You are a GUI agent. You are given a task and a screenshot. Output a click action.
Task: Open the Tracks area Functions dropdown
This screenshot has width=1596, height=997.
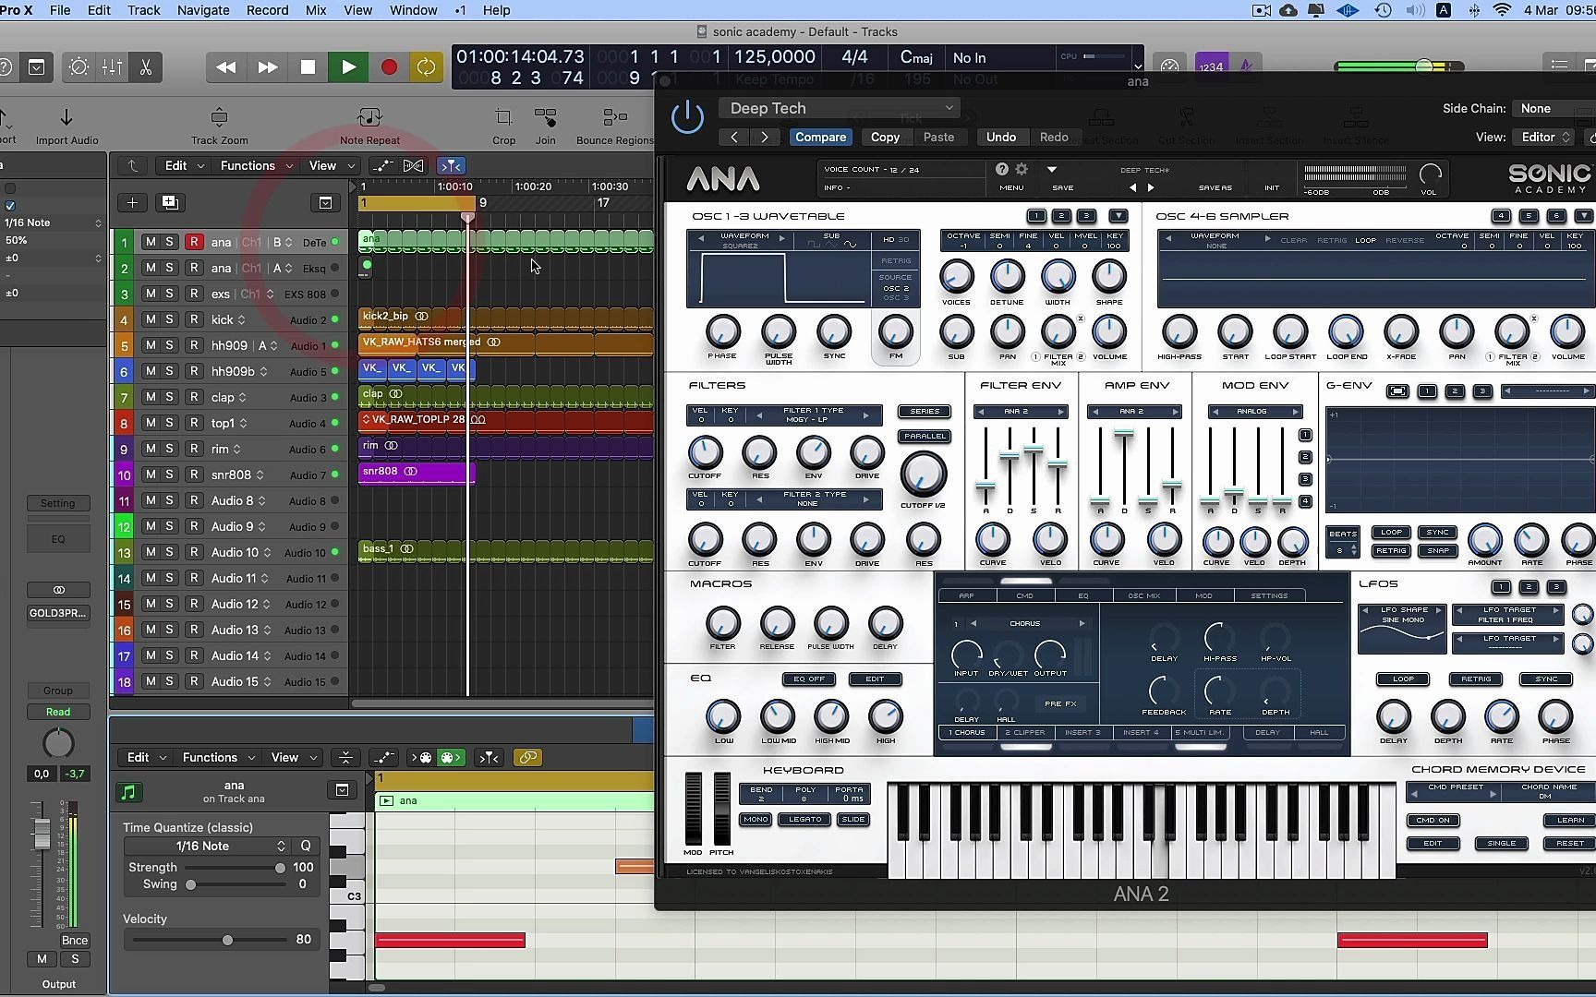click(256, 165)
